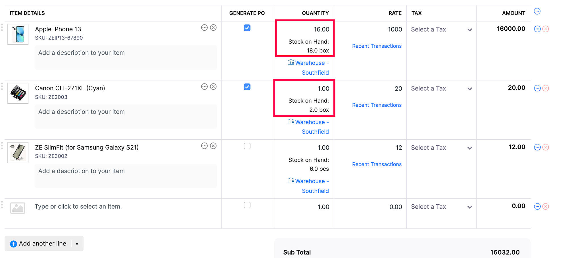Click image placeholder icon on empty item row

coord(18,208)
